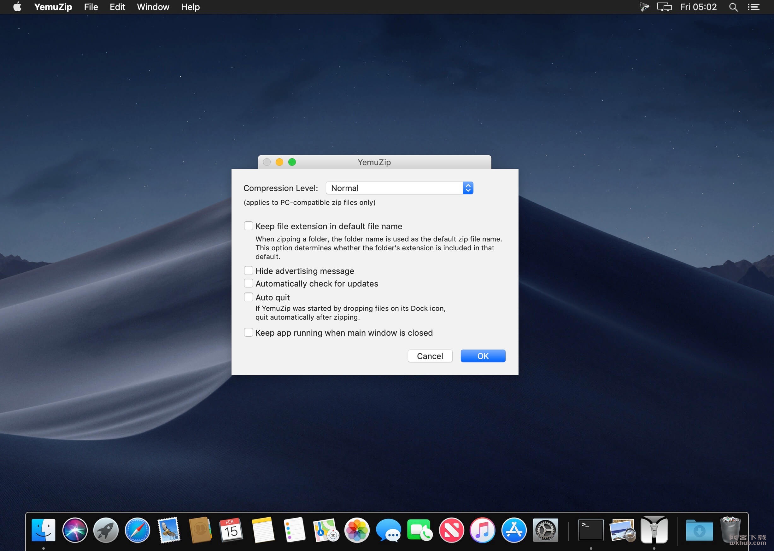Minimize the YemuZip window with yellow button
The image size is (774, 551).
279,162
